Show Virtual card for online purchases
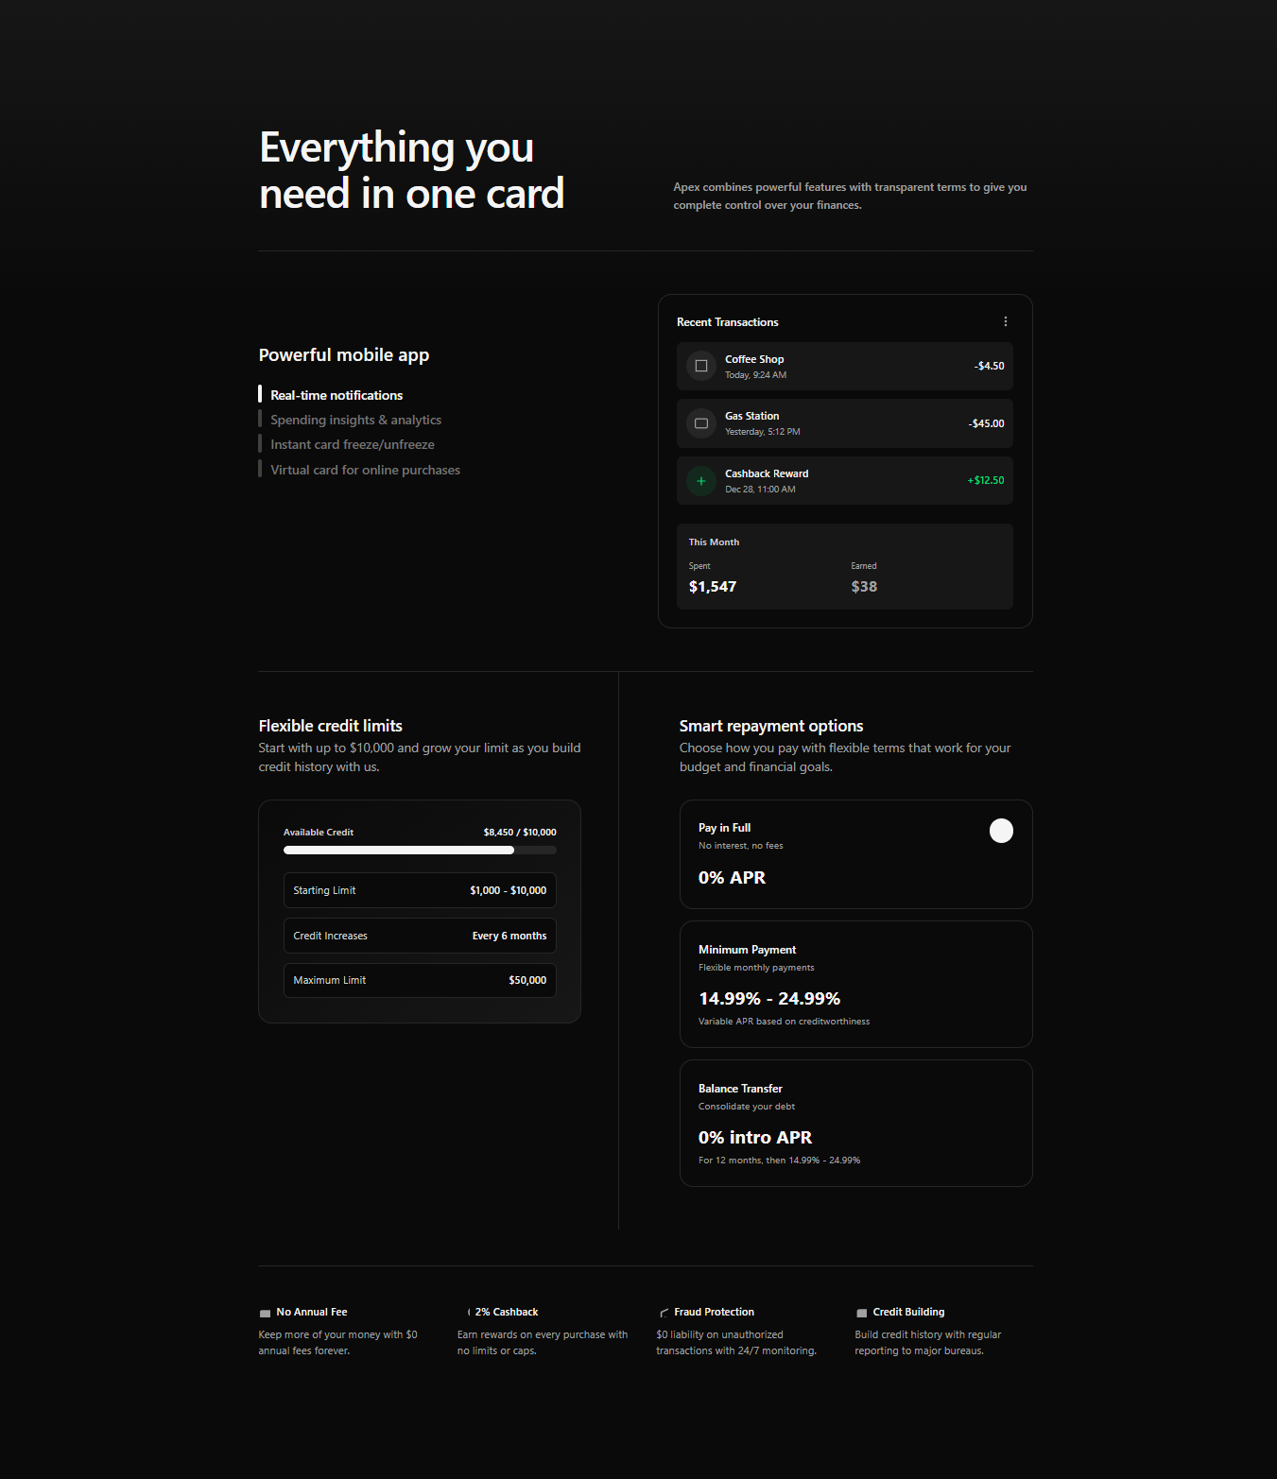This screenshot has width=1277, height=1479. coord(365,470)
